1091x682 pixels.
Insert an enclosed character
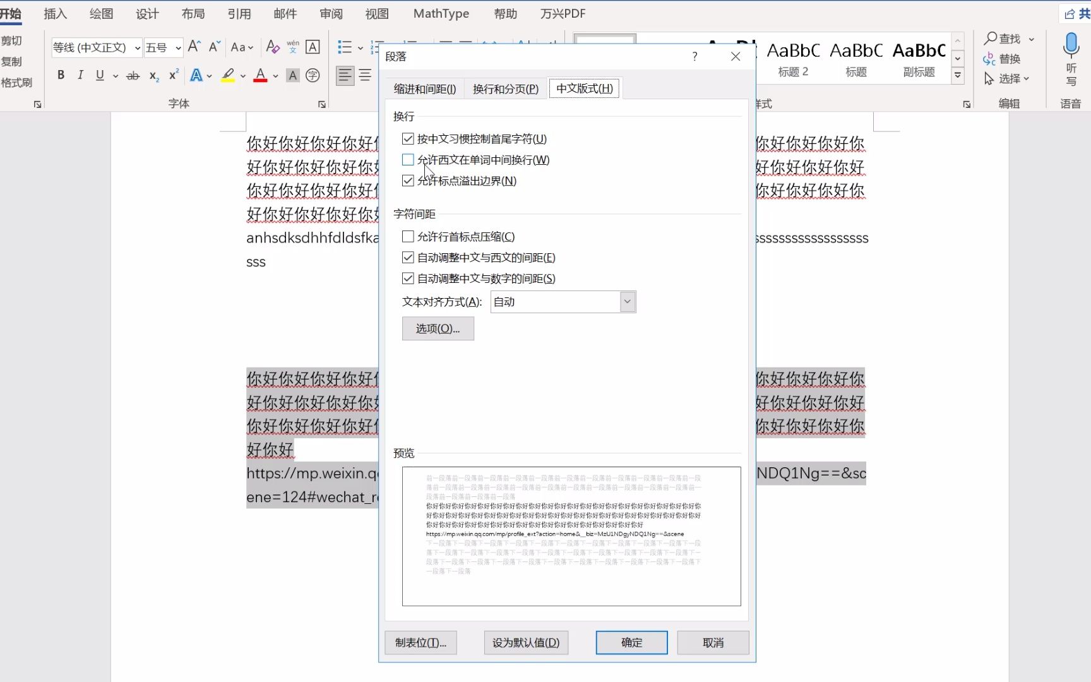pos(313,76)
